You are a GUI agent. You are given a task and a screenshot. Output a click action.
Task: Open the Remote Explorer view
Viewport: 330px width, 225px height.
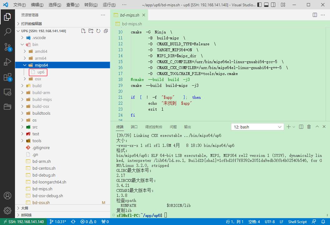(7, 92)
